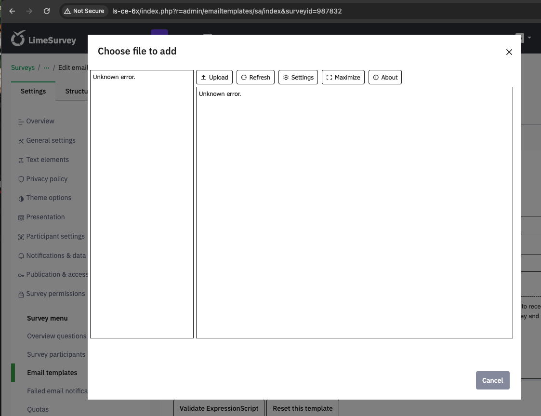Viewport: 541px width, 416px height.
Task: Click the Overview sidebar icon
Action: point(21,121)
